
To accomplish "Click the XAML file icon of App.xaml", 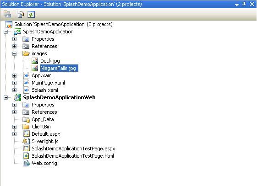I will tap(26, 75).
